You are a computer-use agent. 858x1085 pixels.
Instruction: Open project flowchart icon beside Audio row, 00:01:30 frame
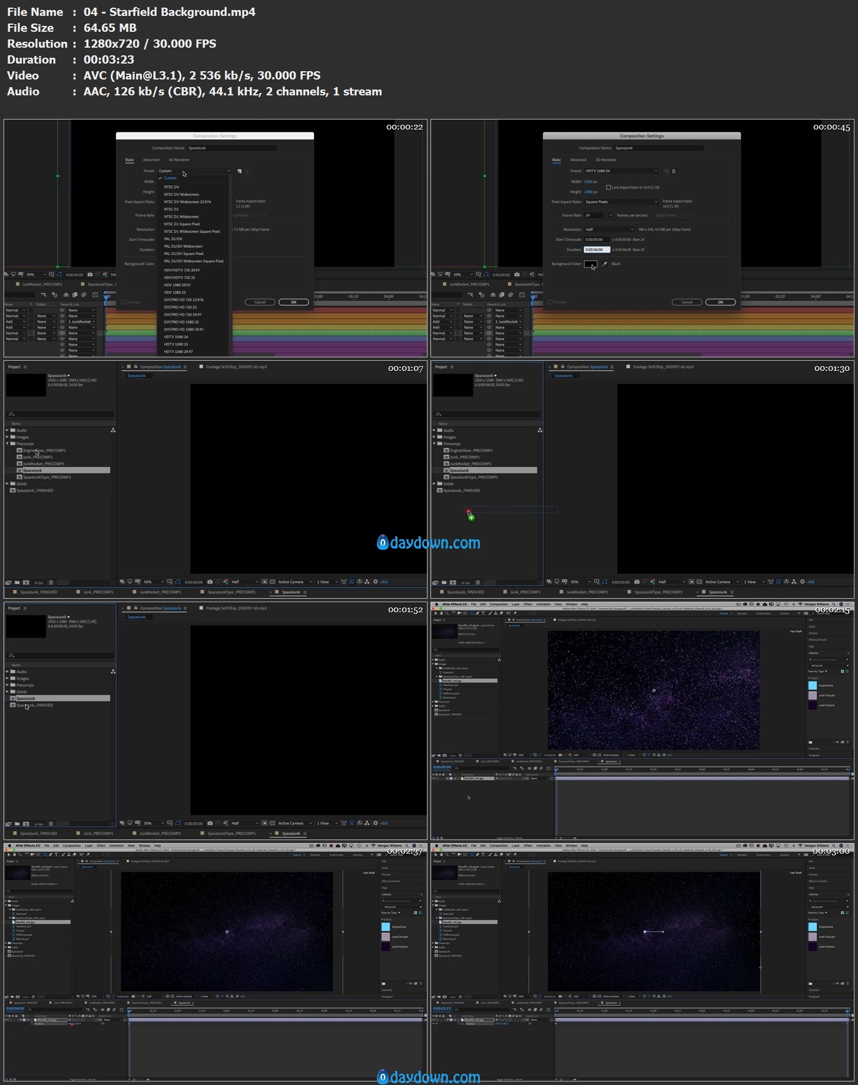point(540,430)
